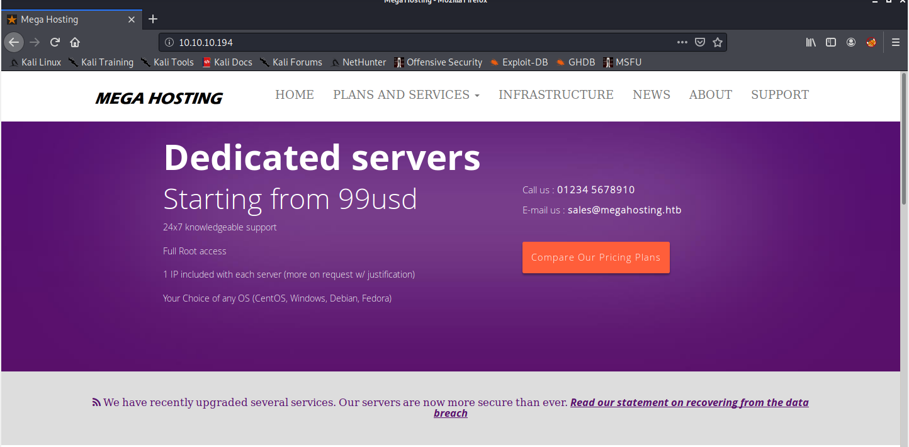Open the ABOUT nav item

[x=711, y=95]
